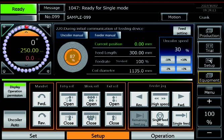The height and width of the screenshot is (140, 224).
Task: Click the top-right corner icon on dial
Action: (47, 28)
